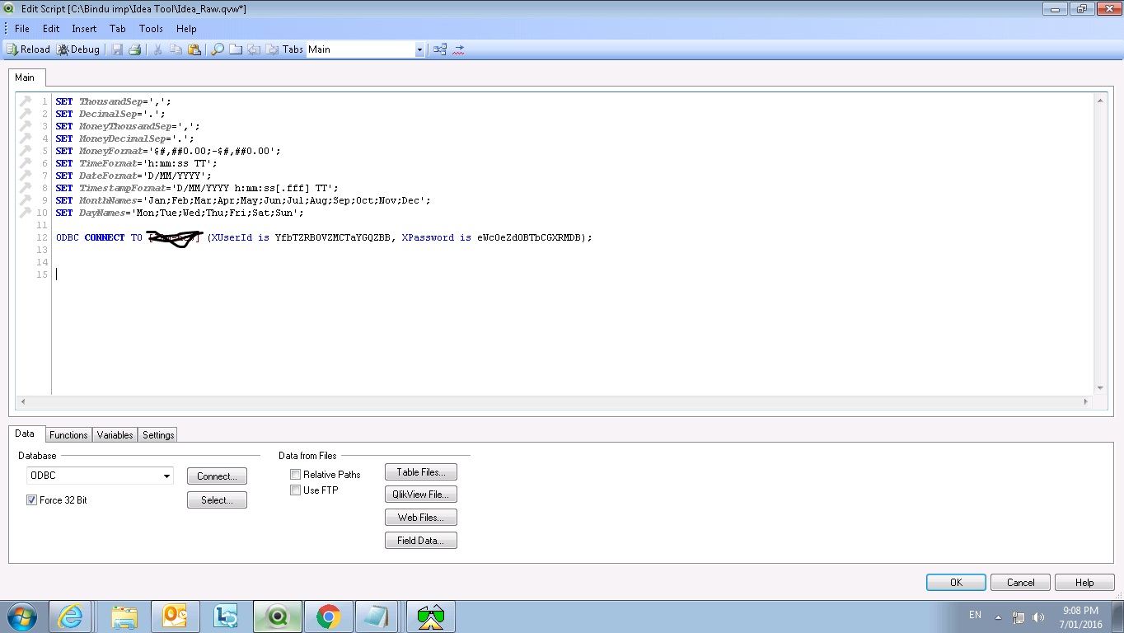Click the syntax check icon

coord(459,49)
